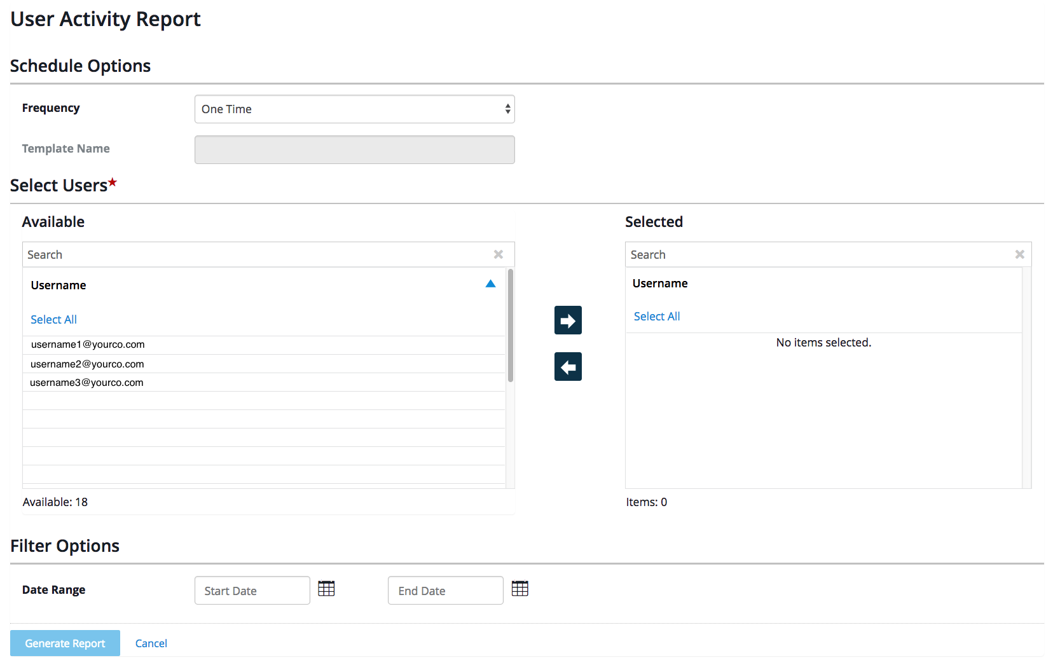1053x672 pixels.
Task: Click the right arrow to move users to Selected
Action: coord(567,320)
